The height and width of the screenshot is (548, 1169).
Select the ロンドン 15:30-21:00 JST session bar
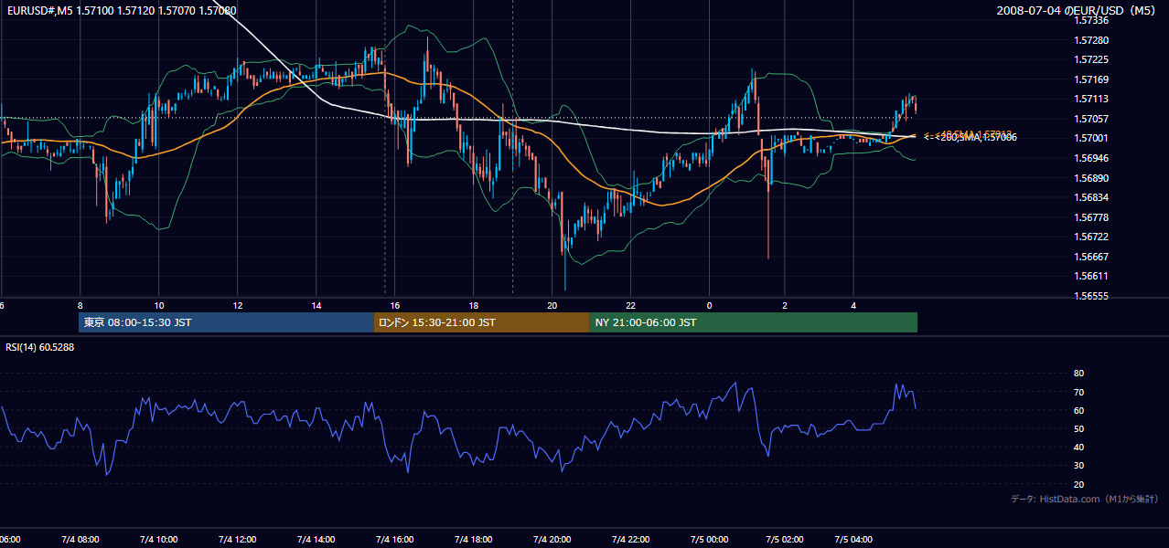click(x=481, y=322)
